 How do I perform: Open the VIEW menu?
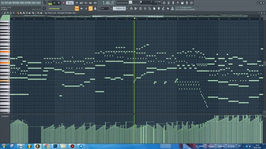coord(22,3)
